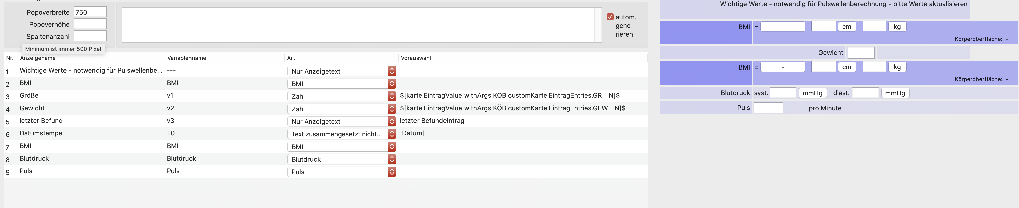
Task: Click the second BMI result field in preview
Action: tap(782, 67)
